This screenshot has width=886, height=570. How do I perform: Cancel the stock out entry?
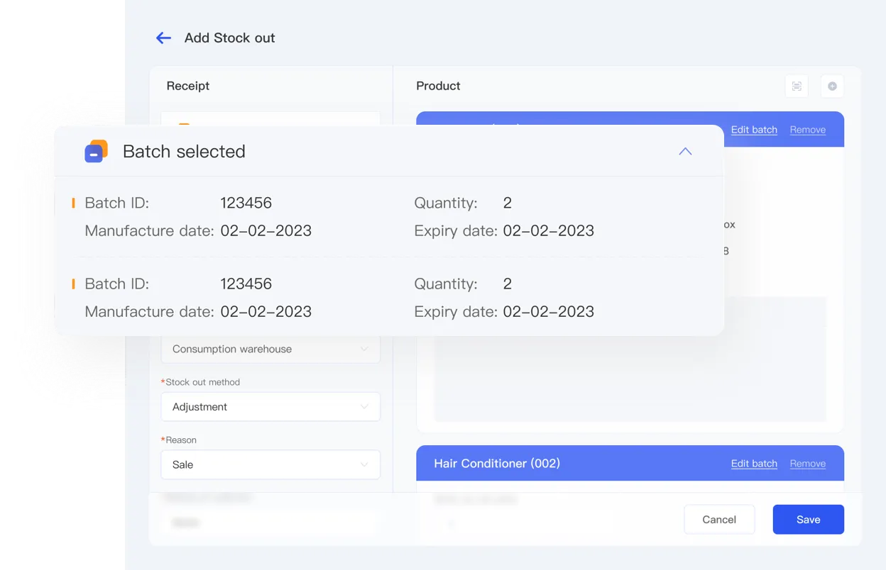(x=719, y=519)
